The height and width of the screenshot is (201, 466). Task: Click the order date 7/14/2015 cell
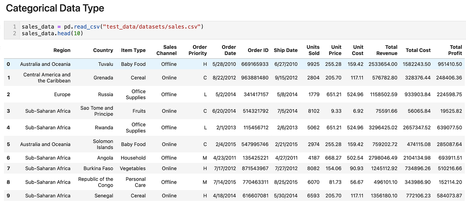[x=224, y=182]
